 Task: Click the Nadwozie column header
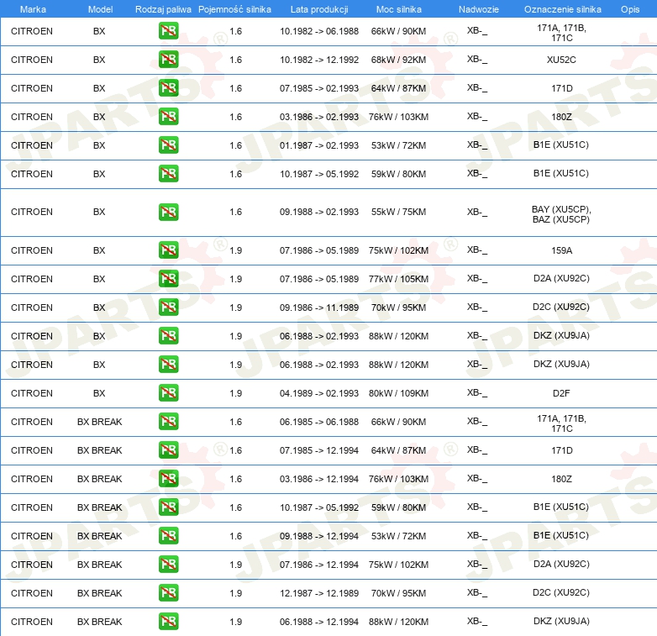[479, 9]
